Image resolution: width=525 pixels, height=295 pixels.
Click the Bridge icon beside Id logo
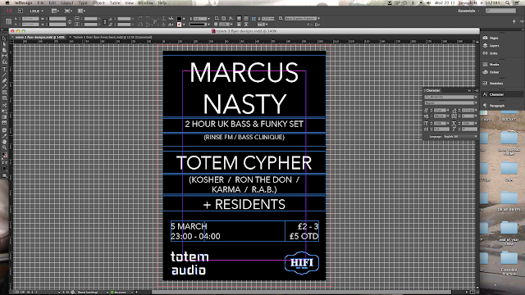point(21,11)
